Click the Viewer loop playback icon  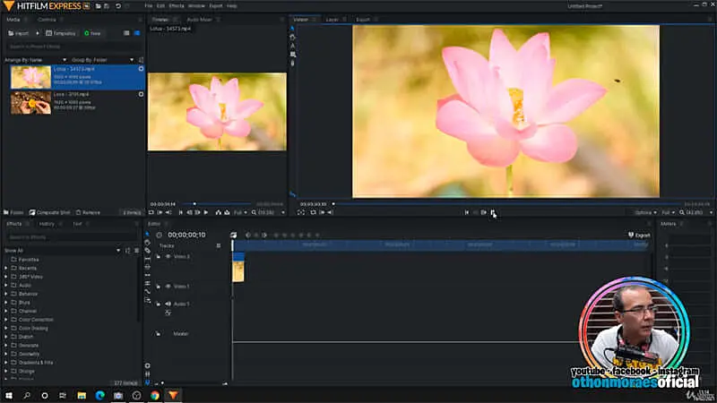pos(313,212)
